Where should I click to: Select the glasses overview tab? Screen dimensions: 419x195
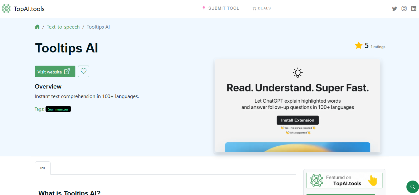coord(43,168)
